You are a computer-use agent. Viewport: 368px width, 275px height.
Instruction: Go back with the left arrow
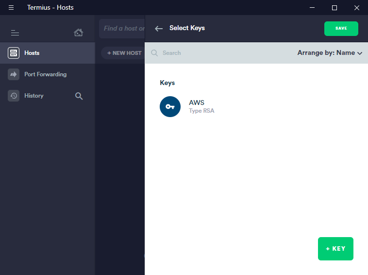(x=159, y=29)
